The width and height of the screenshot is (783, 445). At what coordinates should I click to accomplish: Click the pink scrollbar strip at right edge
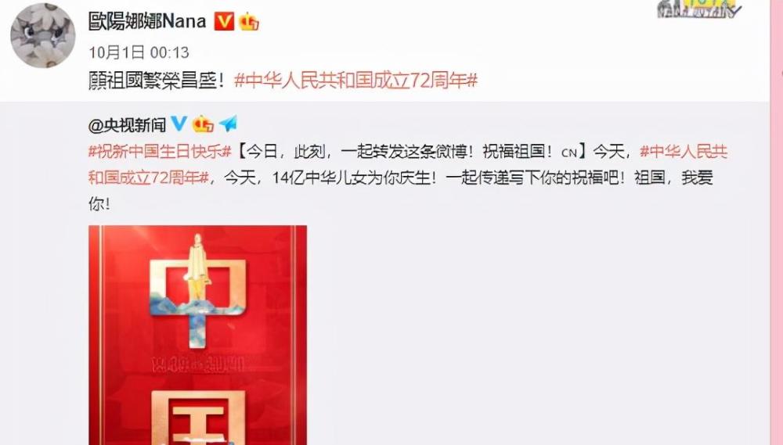pyautogui.click(x=777, y=222)
